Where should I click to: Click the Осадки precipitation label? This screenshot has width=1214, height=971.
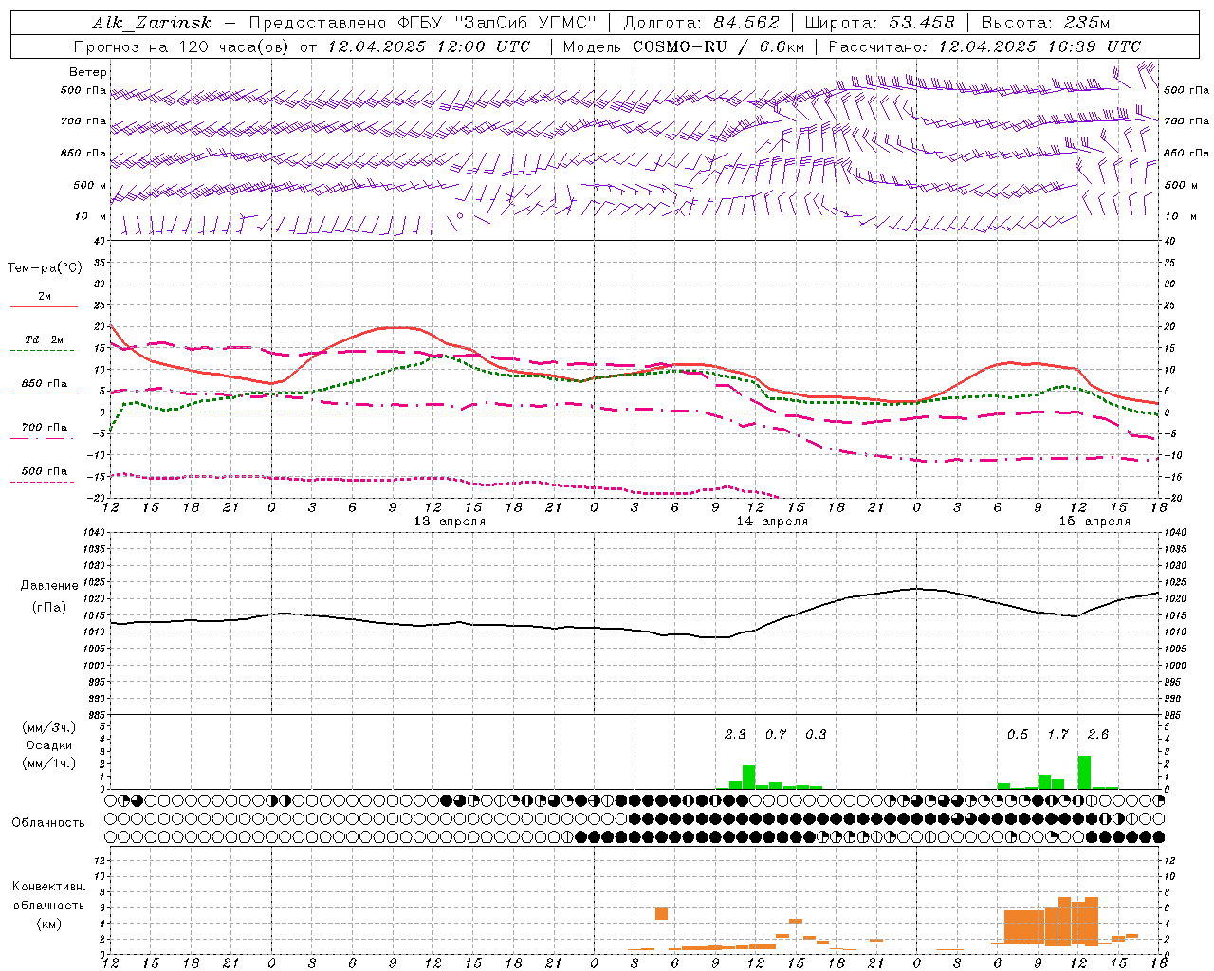point(49,745)
